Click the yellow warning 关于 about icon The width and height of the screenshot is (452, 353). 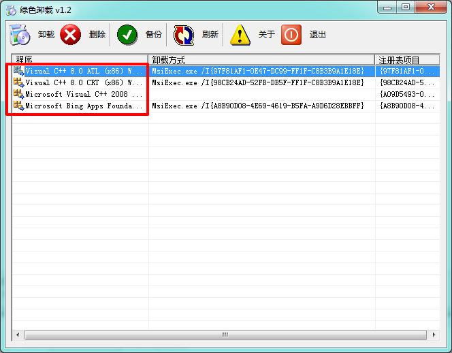click(240, 35)
